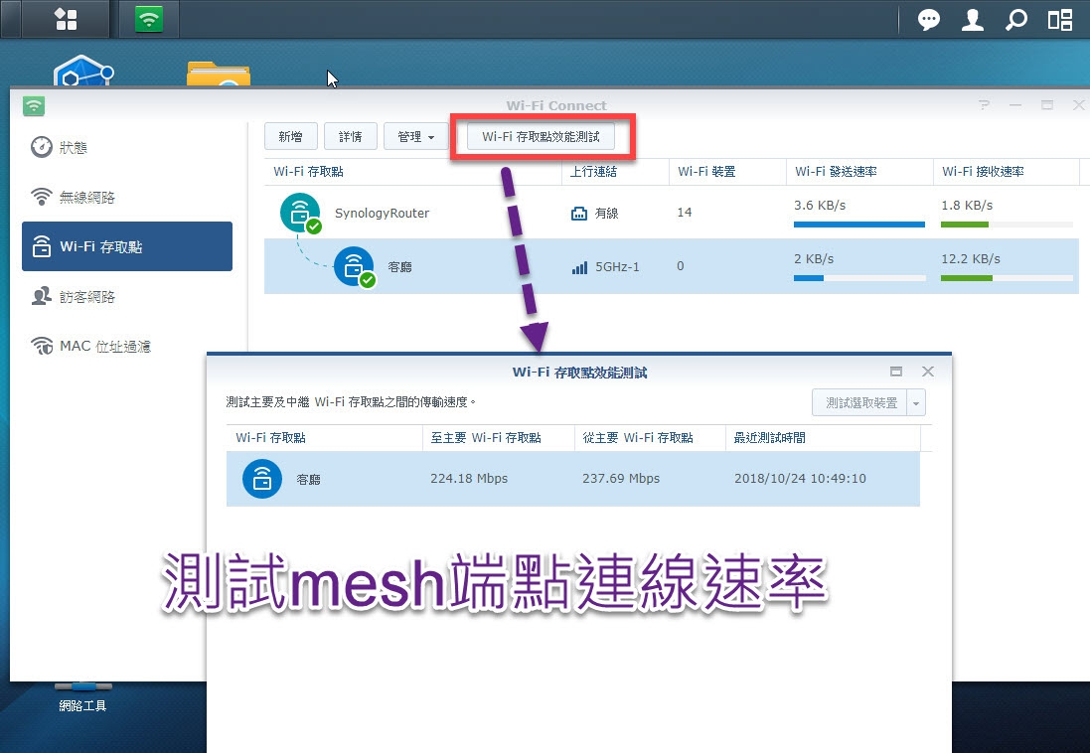The width and height of the screenshot is (1090, 753).
Task: Click Wi-Fi 存取點效能測試 button
Action: tap(541, 136)
